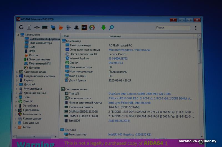Open the Report page icon
The height and width of the screenshot is (147, 222).
pos(29,27)
